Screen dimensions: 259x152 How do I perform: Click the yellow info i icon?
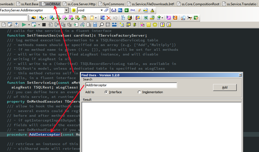coord(169,25)
